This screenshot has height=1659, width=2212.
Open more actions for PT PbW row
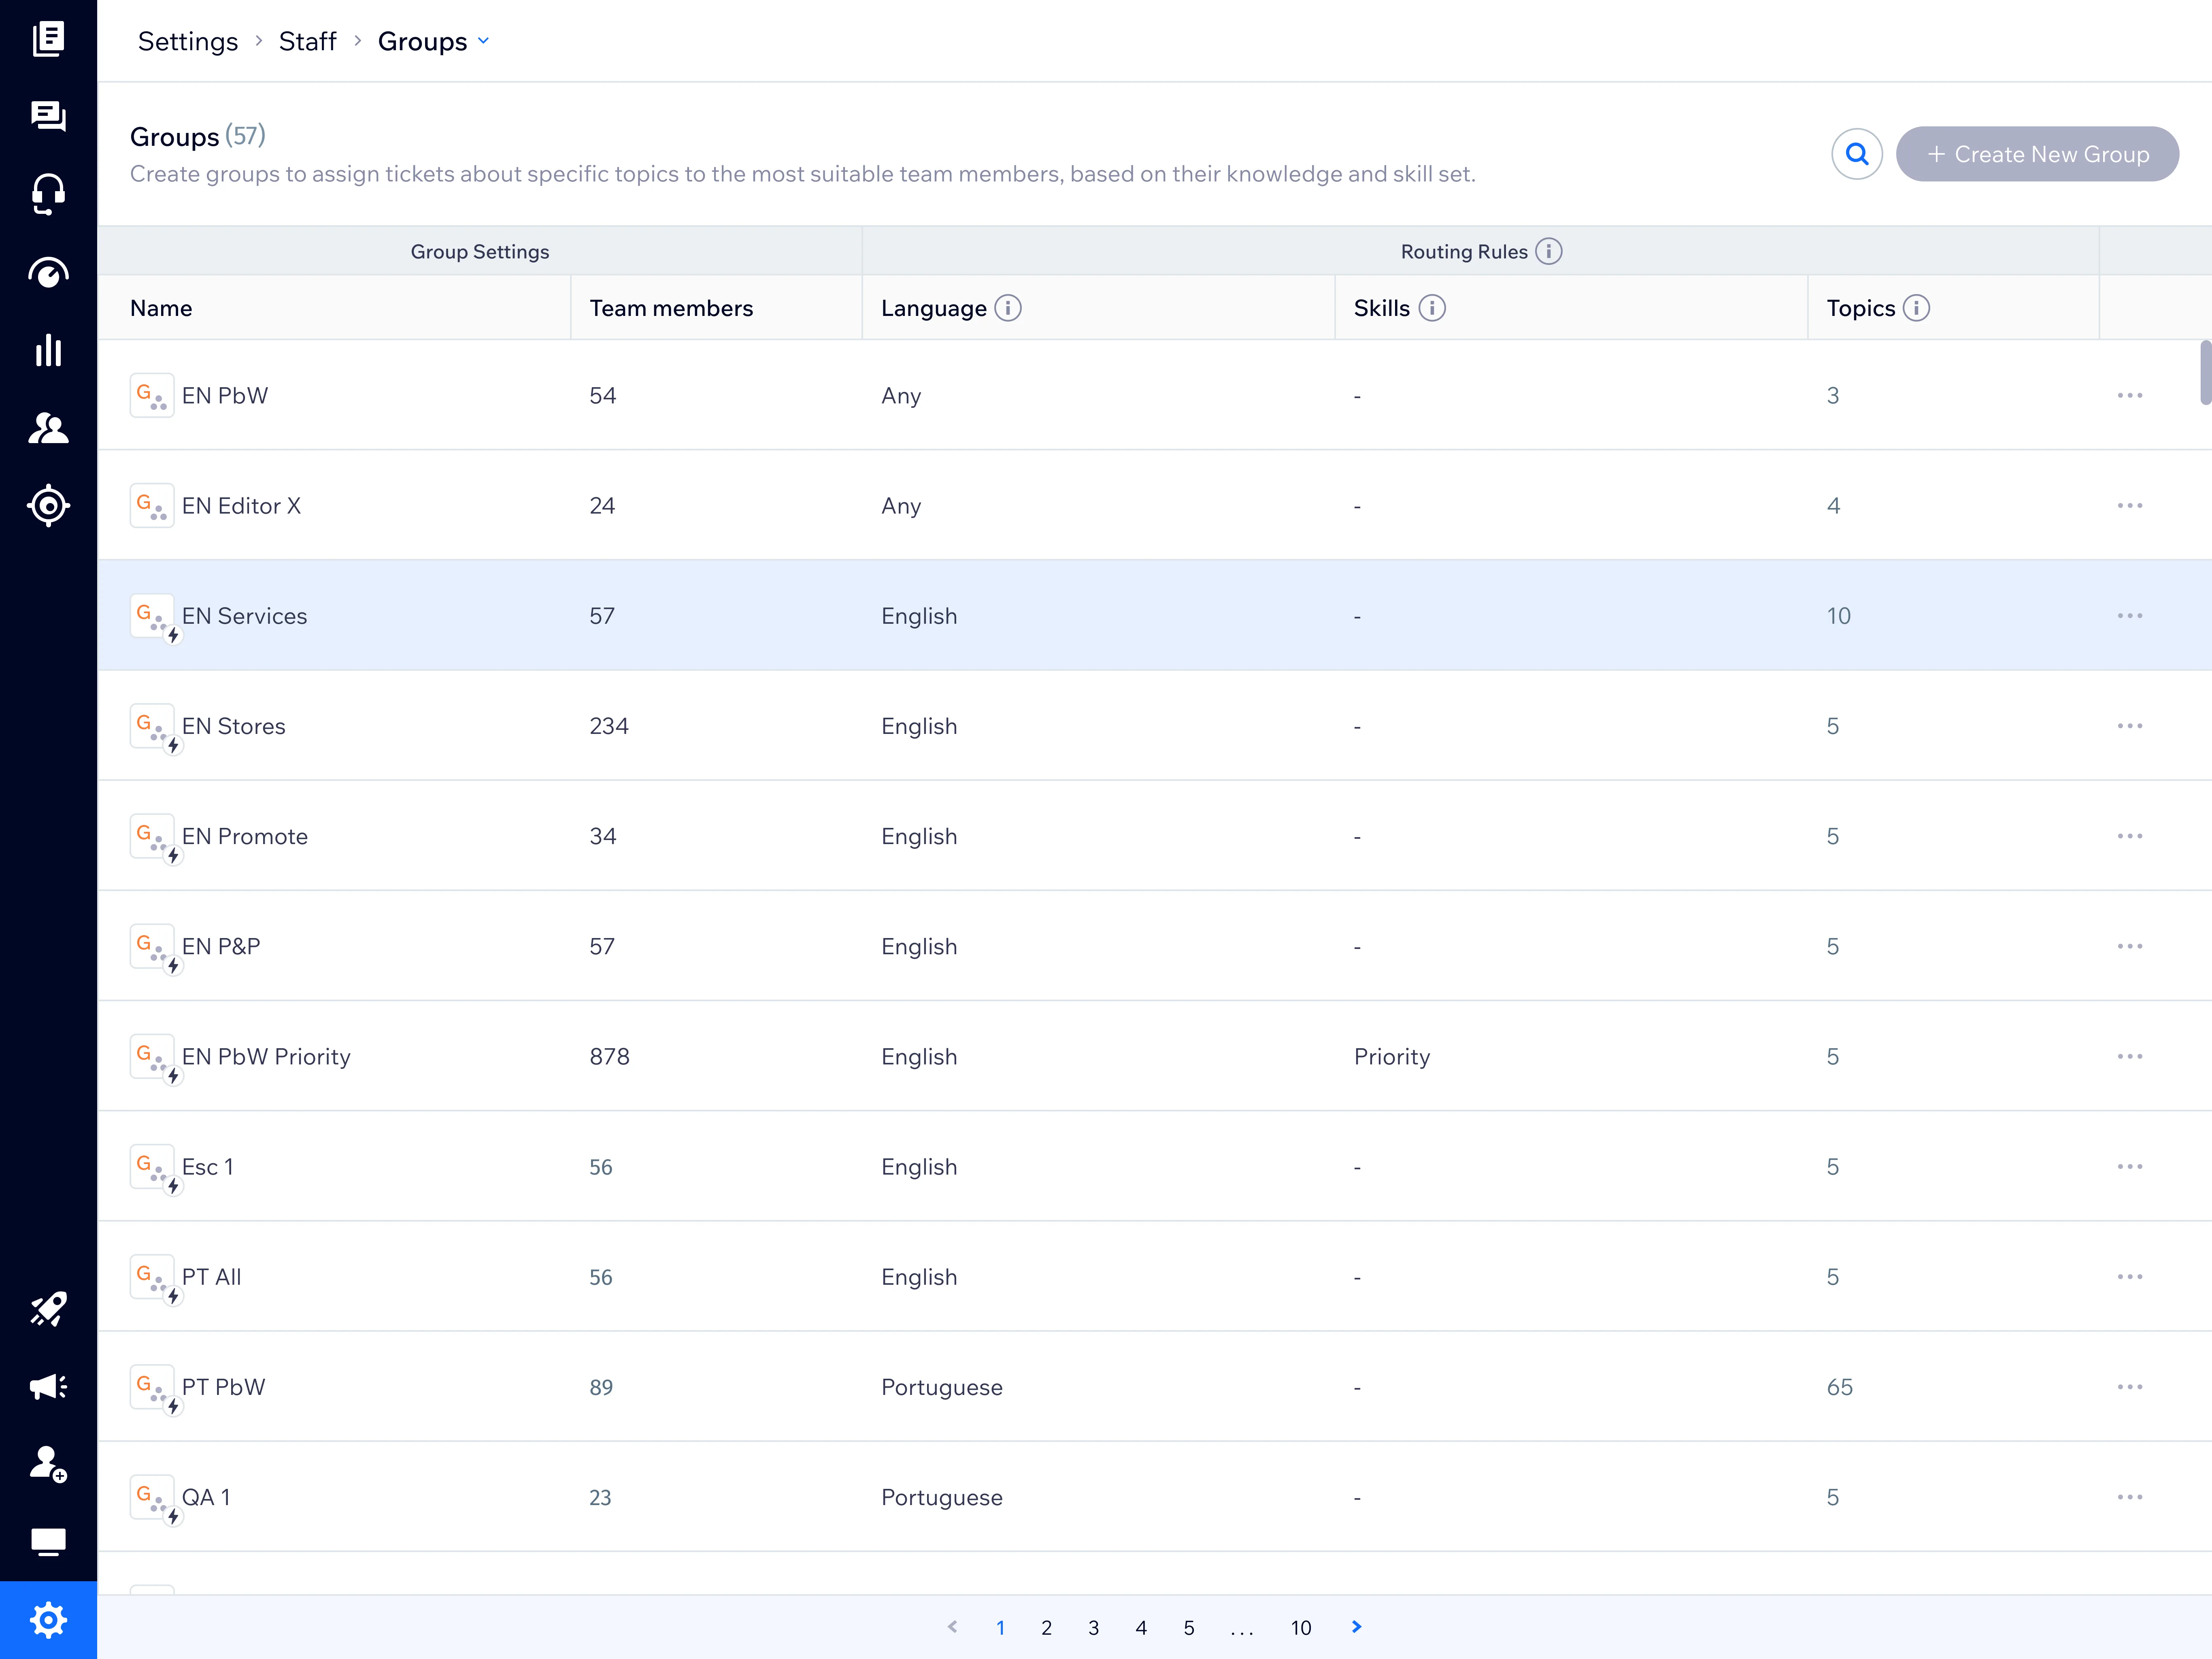point(2130,1387)
